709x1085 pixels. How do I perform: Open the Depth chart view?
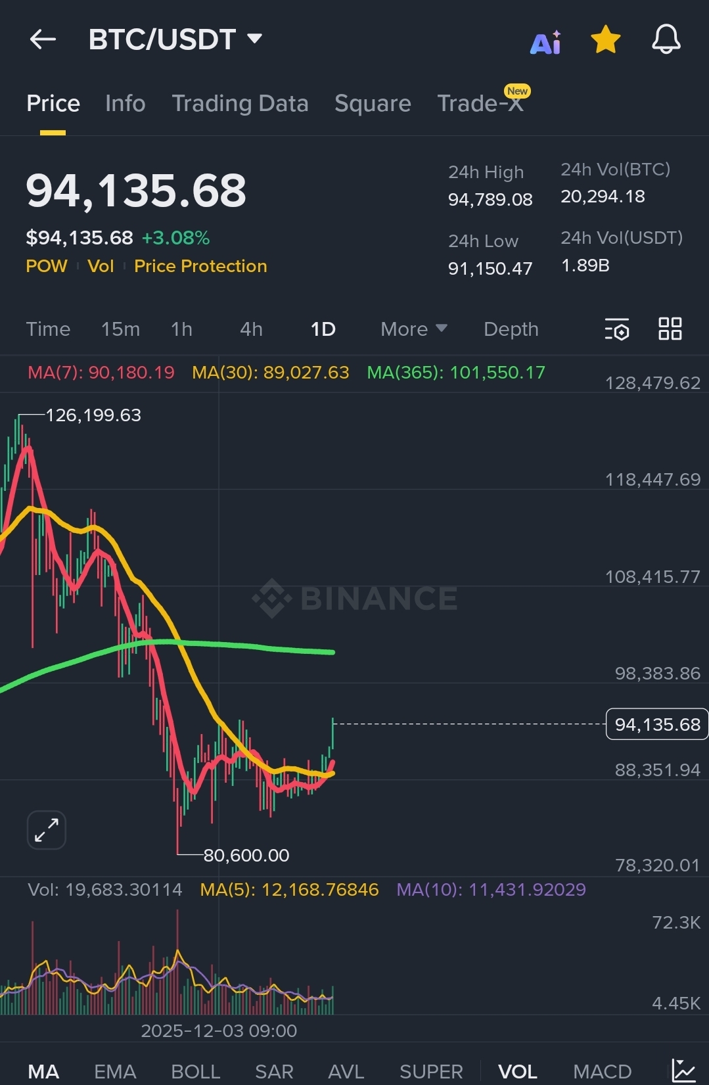[511, 329]
